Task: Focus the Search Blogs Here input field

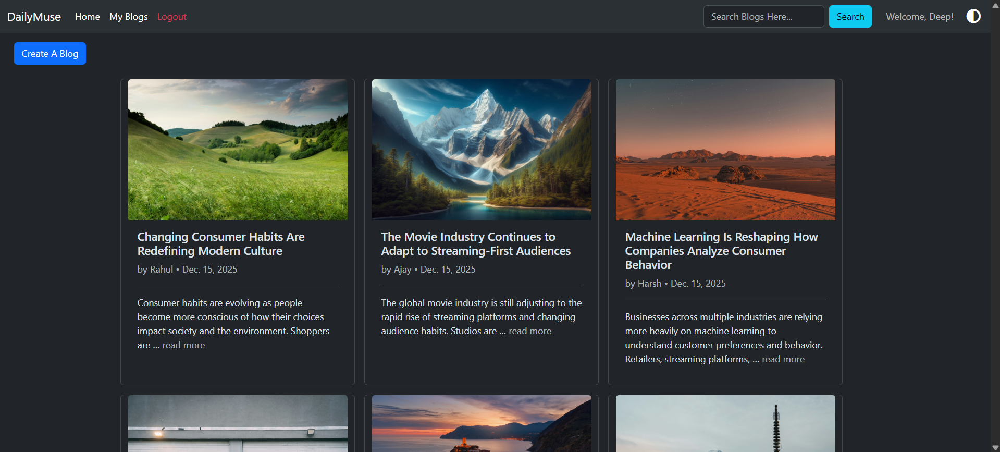Action: [x=763, y=17]
